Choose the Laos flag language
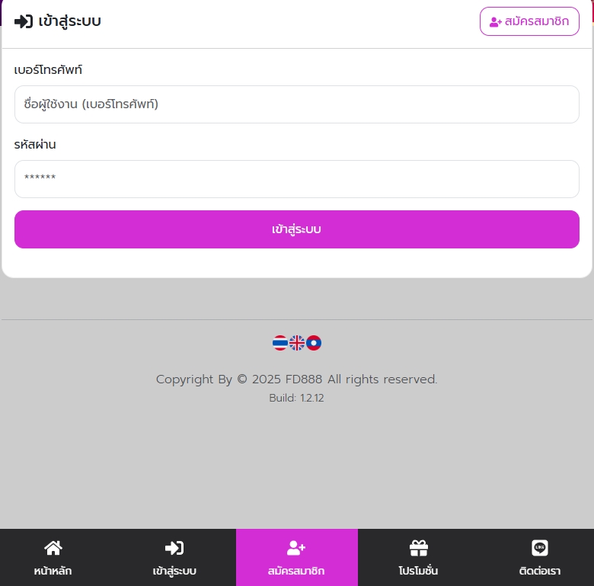 [x=314, y=343]
